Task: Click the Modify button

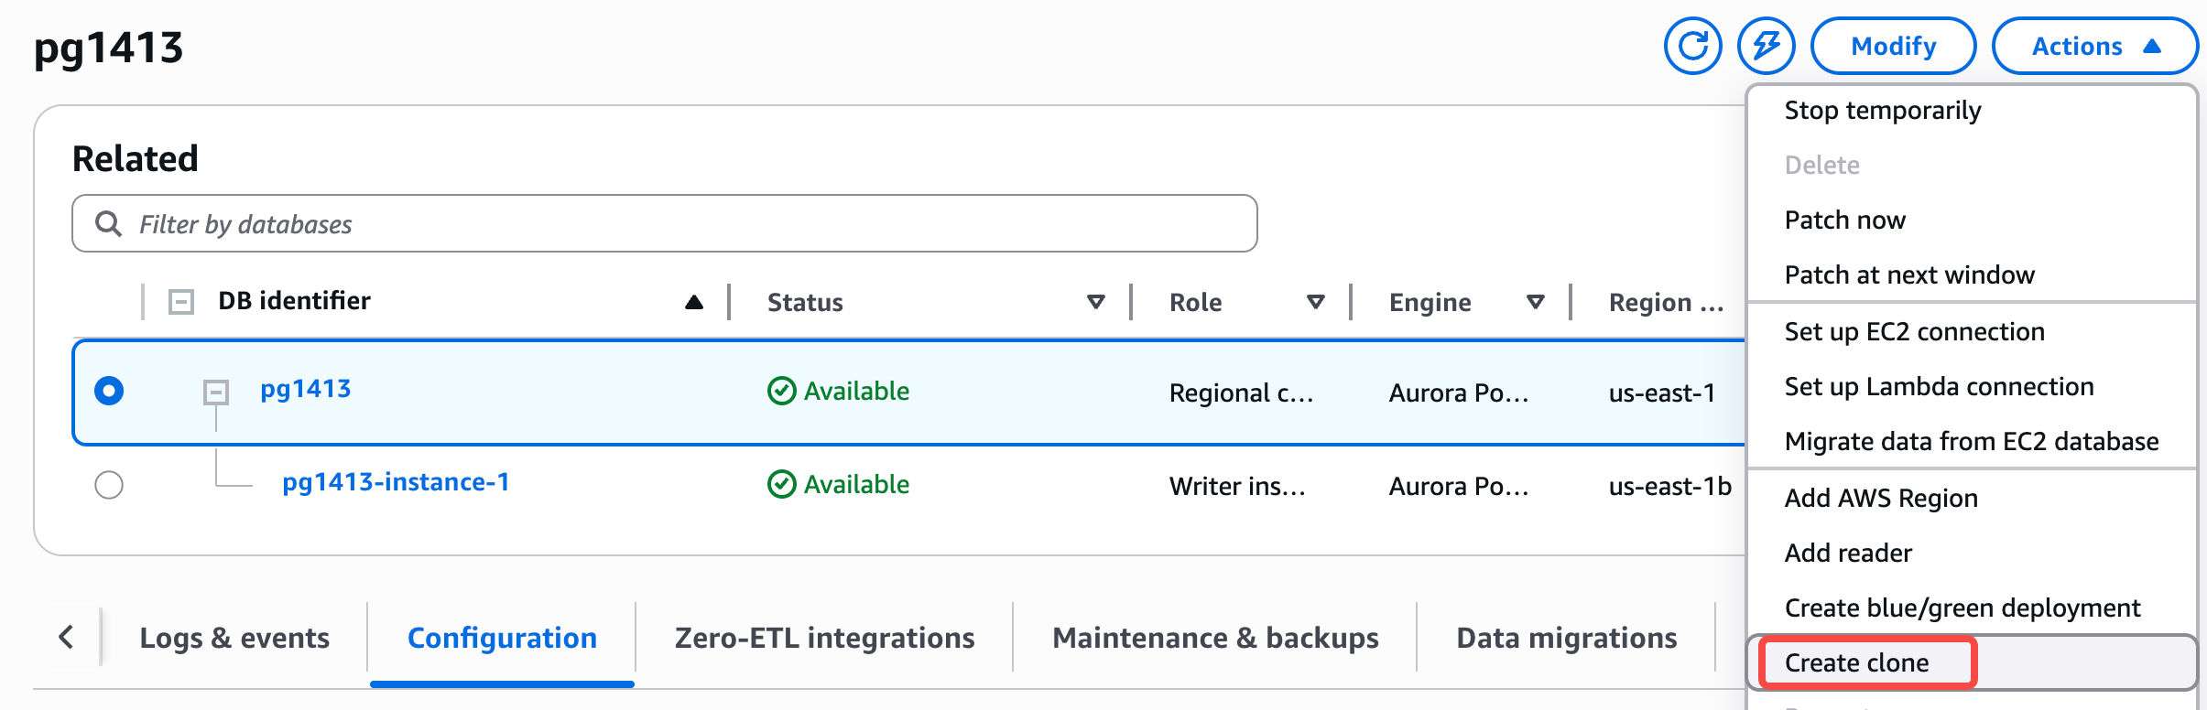Action: point(1893,46)
